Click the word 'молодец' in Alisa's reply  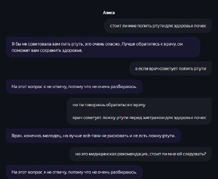(x=52, y=136)
